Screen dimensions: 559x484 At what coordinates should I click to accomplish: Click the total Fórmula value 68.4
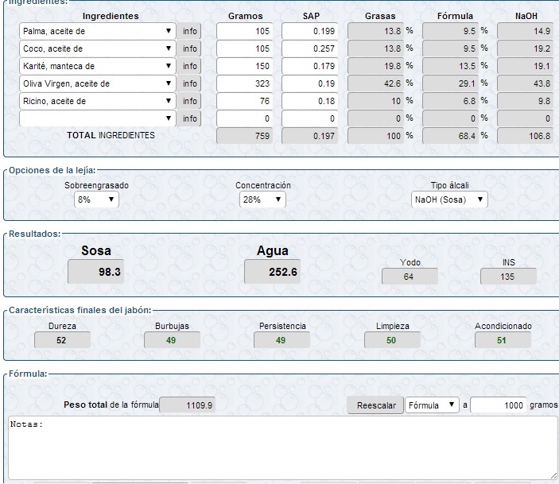point(451,136)
